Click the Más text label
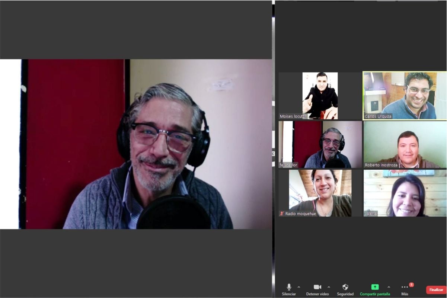 tap(405, 294)
